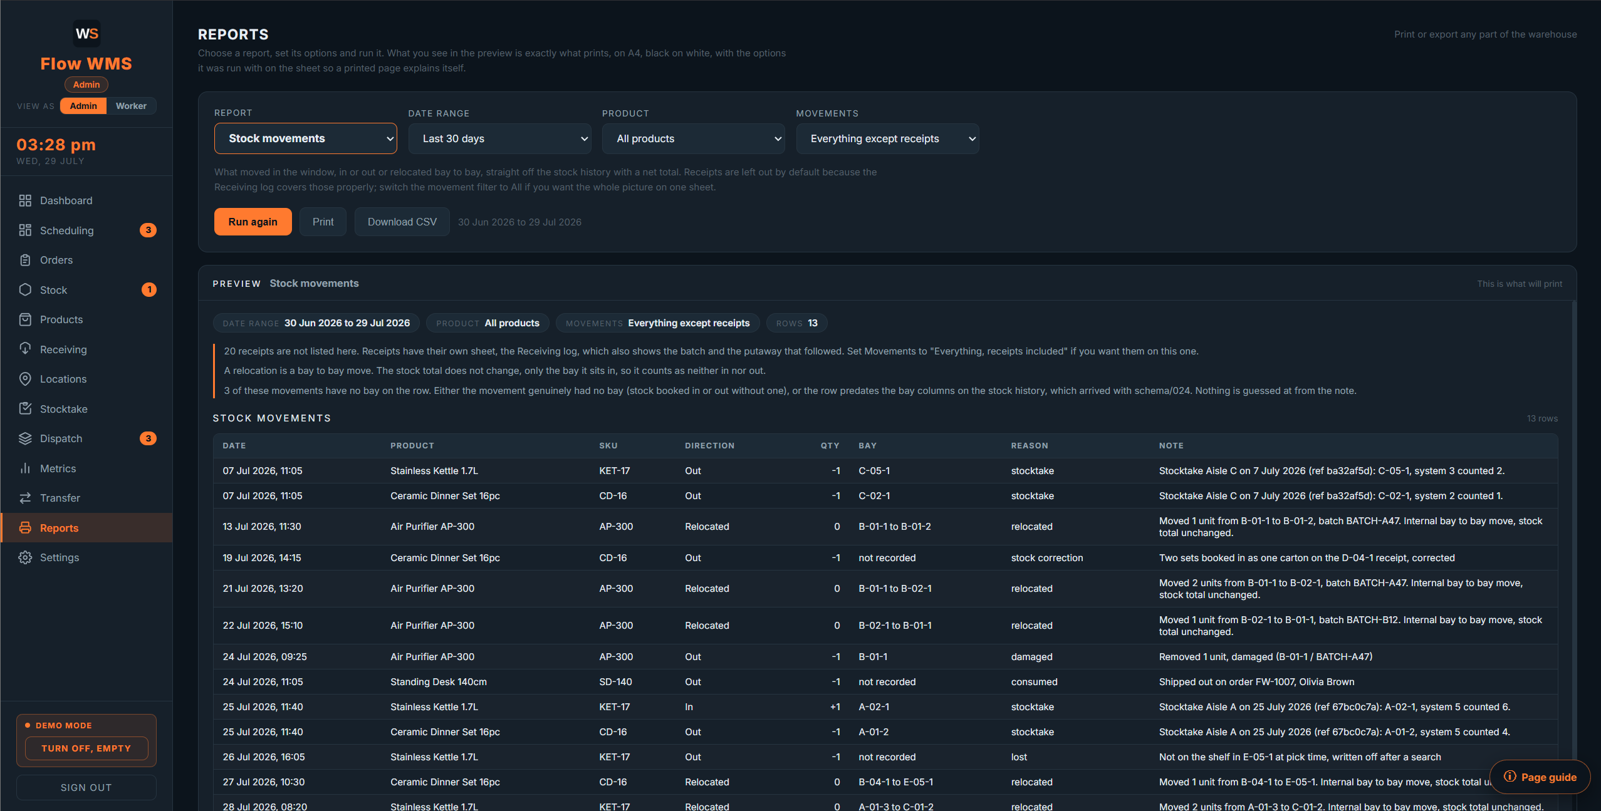Click the Reason column header
1601x811 pixels.
1030,446
